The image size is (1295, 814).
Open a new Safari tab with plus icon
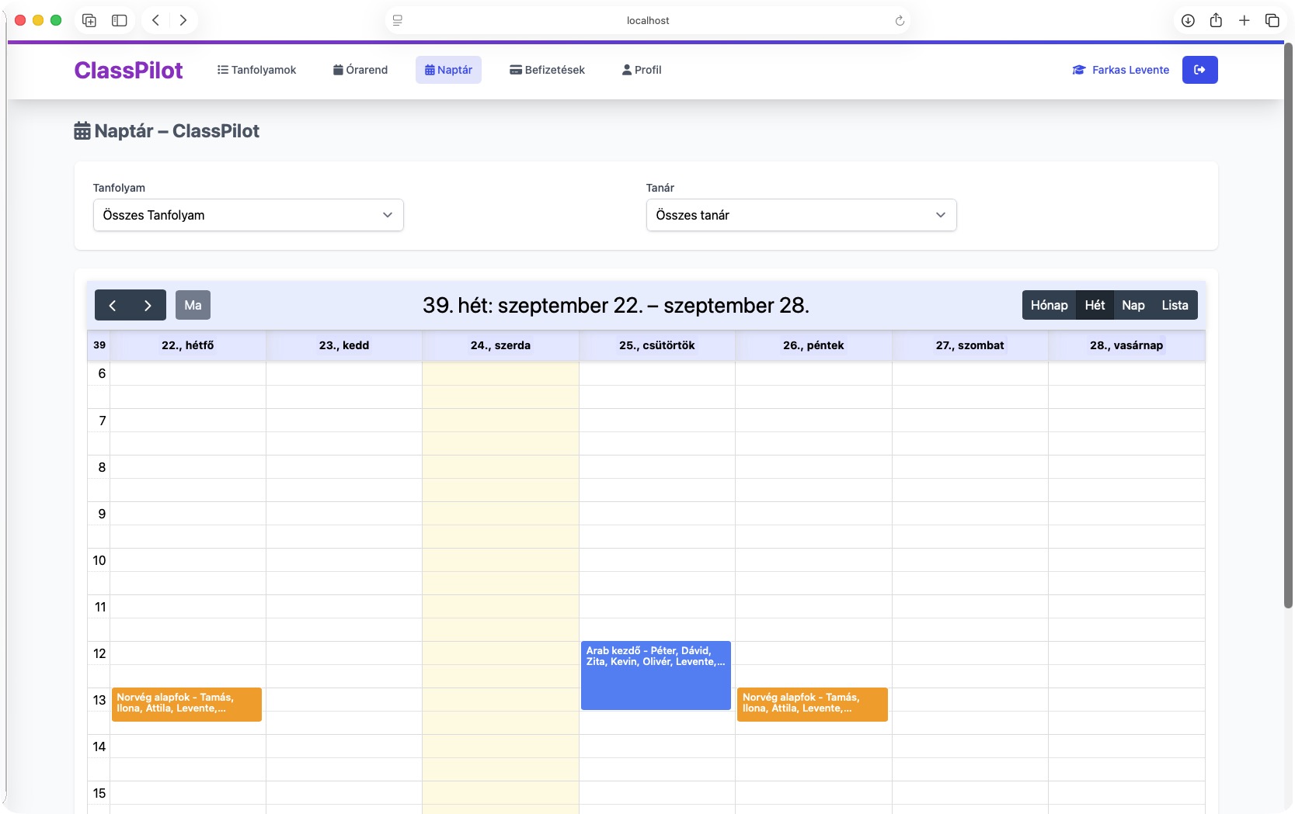1244,21
